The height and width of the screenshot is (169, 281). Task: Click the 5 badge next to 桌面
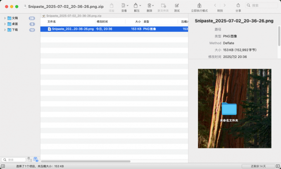click(x=32, y=24)
